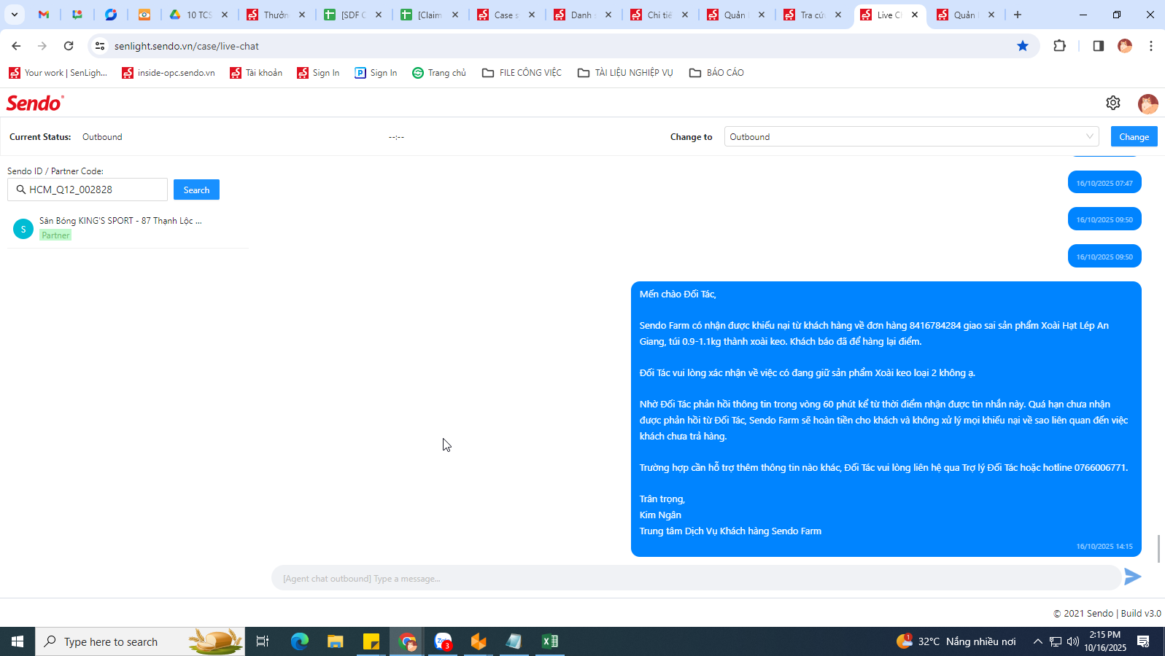
Task: Launch Microsoft Edge from taskbar
Action: coord(300,641)
